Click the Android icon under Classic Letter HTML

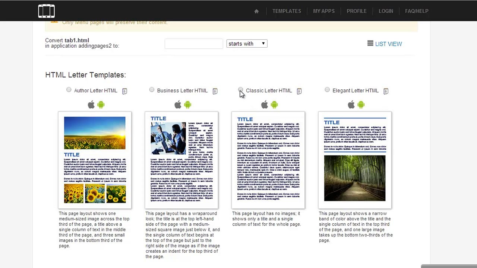(x=274, y=105)
